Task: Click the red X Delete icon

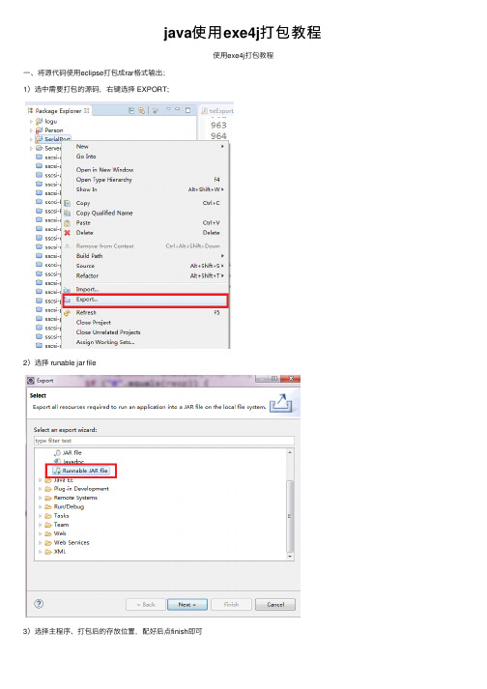Action: [x=68, y=233]
